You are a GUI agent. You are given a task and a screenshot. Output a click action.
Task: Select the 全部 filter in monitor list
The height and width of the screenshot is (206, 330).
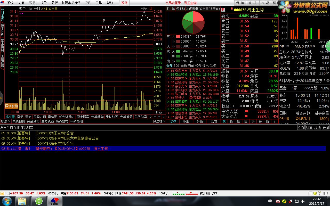point(169,66)
